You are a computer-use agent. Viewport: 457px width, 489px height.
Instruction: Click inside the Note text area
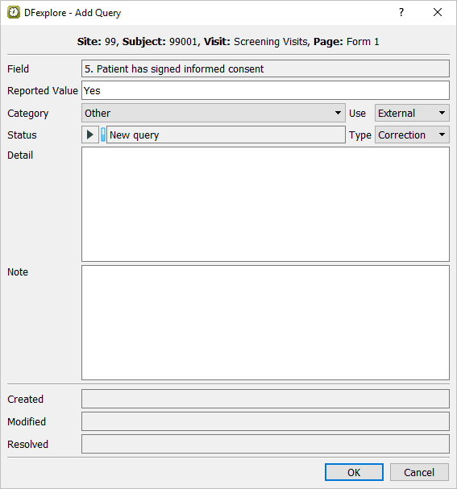[265, 322]
